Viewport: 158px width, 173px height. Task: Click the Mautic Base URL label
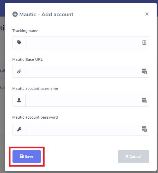pyautogui.click(x=28, y=59)
